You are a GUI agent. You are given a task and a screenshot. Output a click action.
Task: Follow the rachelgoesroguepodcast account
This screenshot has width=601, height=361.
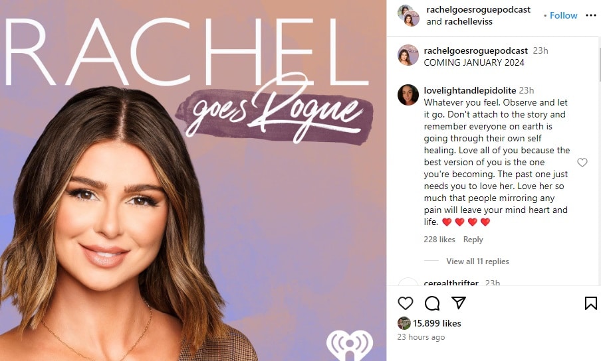pos(564,15)
